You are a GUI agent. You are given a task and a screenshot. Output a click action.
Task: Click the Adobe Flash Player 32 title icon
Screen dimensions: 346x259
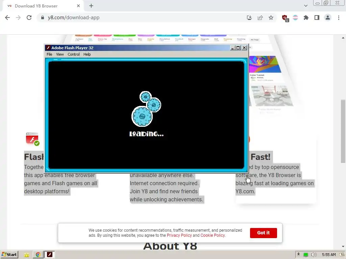click(x=48, y=48)
